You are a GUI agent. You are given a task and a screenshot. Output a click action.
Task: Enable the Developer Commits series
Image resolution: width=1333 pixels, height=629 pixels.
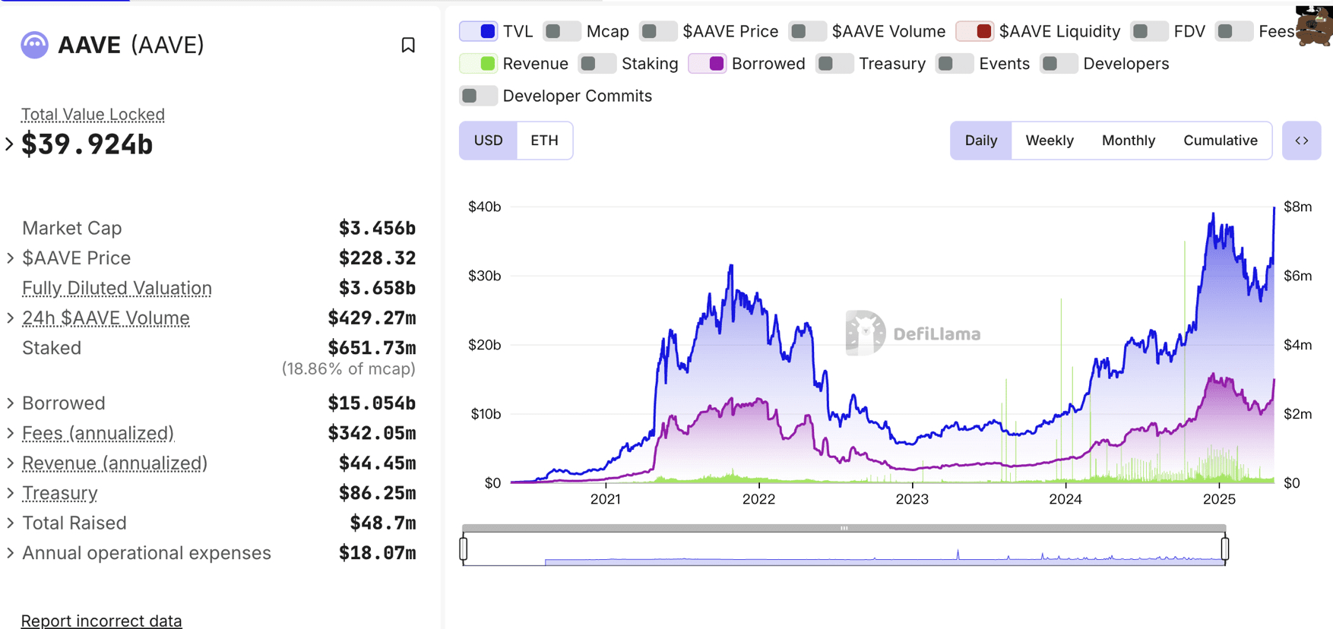(x=479, y=96)
